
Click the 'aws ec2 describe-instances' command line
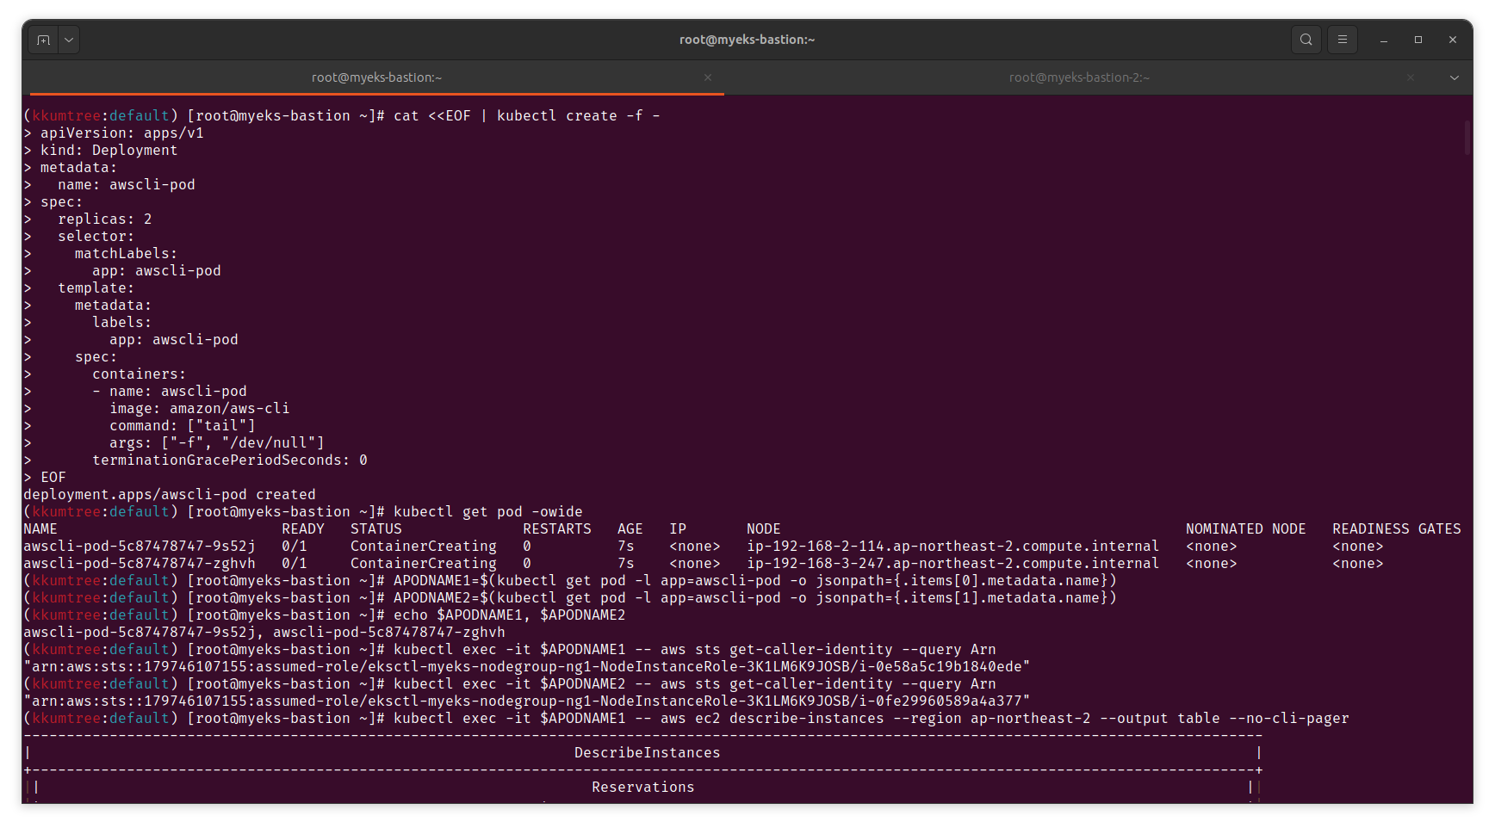point(872,718)
